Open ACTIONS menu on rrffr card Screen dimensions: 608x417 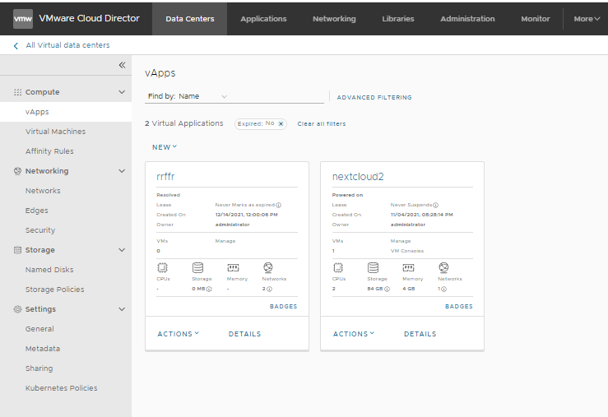point(179,334)
